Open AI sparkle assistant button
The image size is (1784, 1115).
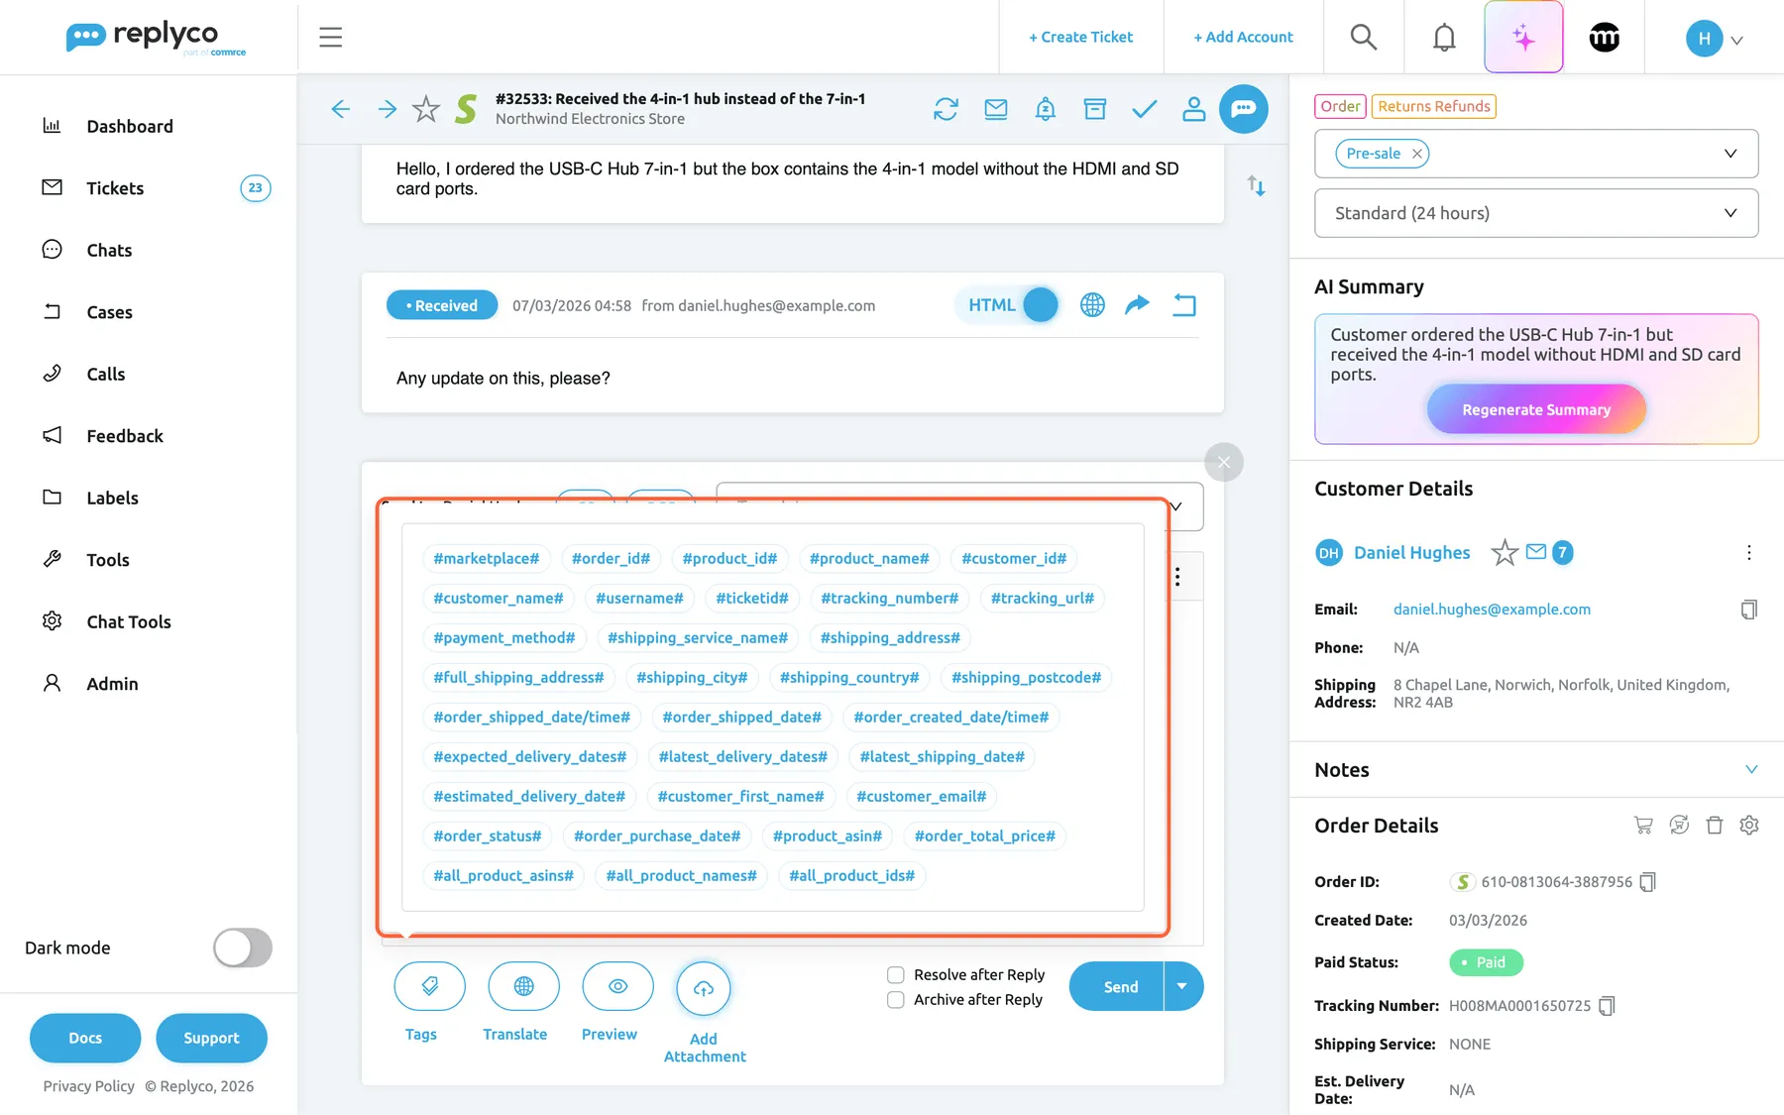click(1523, 38)
